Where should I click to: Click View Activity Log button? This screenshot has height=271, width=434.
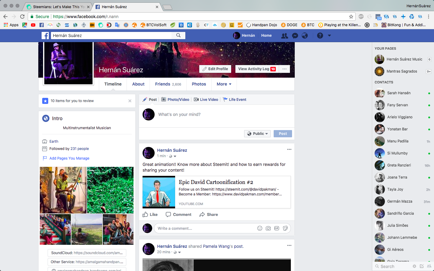pyautogui.click(x=257, y=69)
